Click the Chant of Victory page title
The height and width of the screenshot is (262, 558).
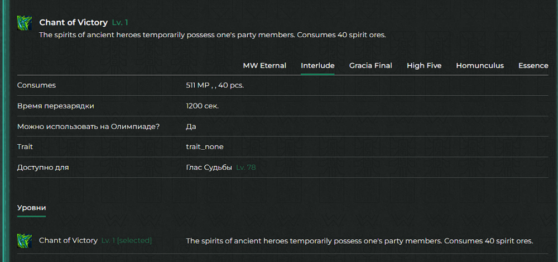tap(73, 23)
